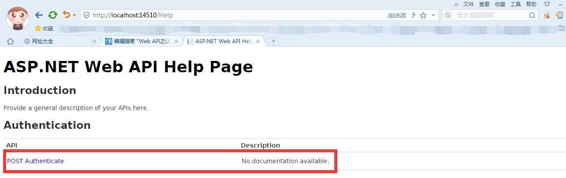Click the shield security icon in address bar
566x178 pixels.
87,15
